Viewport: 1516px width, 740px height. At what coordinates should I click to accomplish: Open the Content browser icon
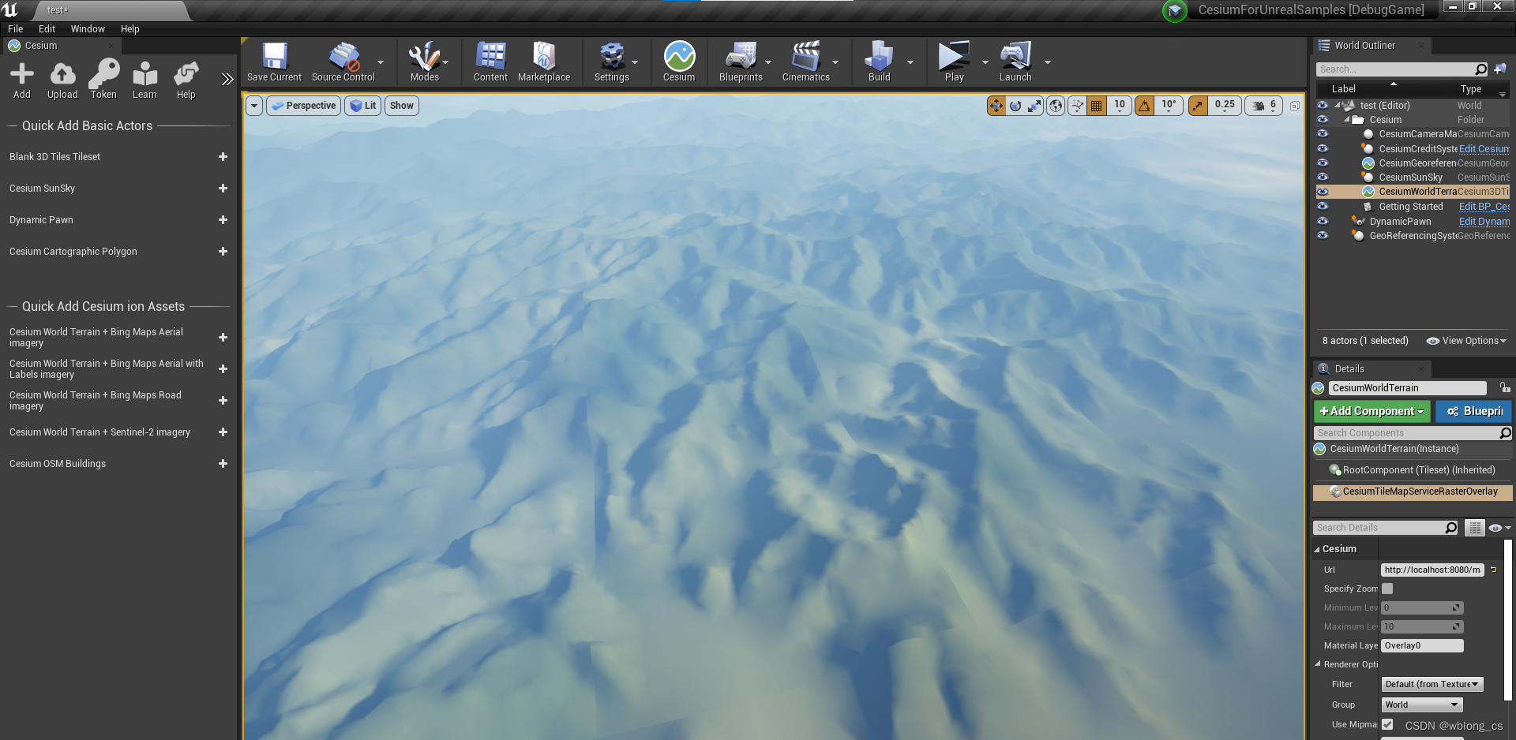(490, 62)
